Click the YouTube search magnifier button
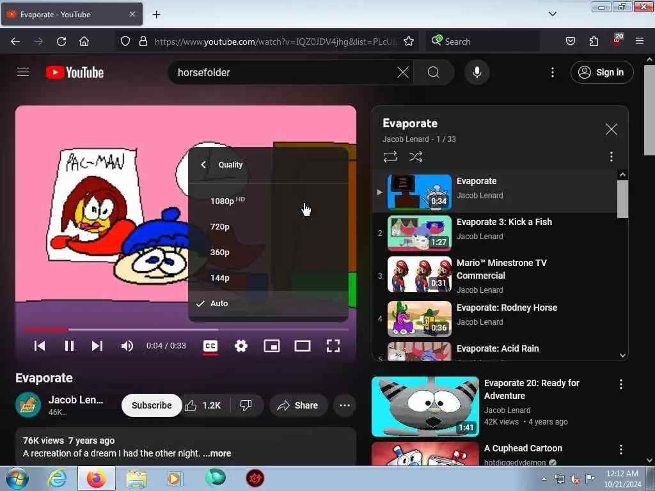655x491 pixels. [433, 73]
